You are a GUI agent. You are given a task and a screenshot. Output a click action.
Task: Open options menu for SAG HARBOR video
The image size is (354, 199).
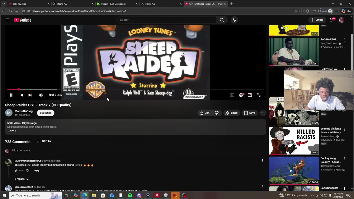click(x=345, y=40)
